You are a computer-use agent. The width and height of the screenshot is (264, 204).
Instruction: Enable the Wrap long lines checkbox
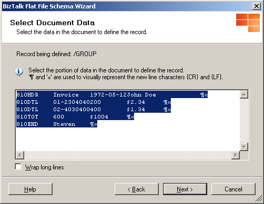18,167
